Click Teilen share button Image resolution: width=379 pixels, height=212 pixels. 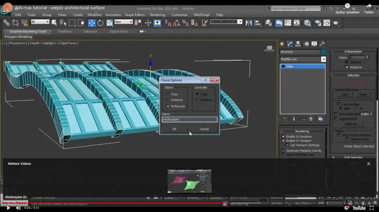[368, 9]
